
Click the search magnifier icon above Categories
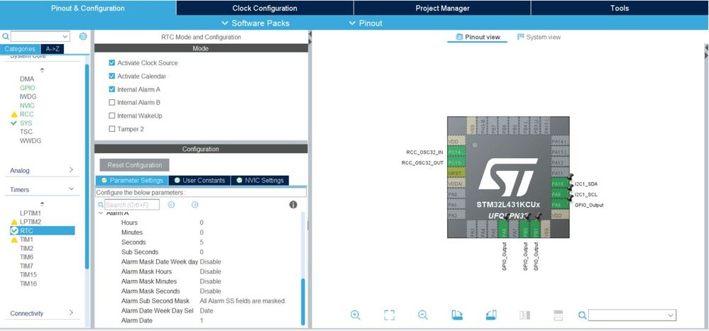click(6, 37)
